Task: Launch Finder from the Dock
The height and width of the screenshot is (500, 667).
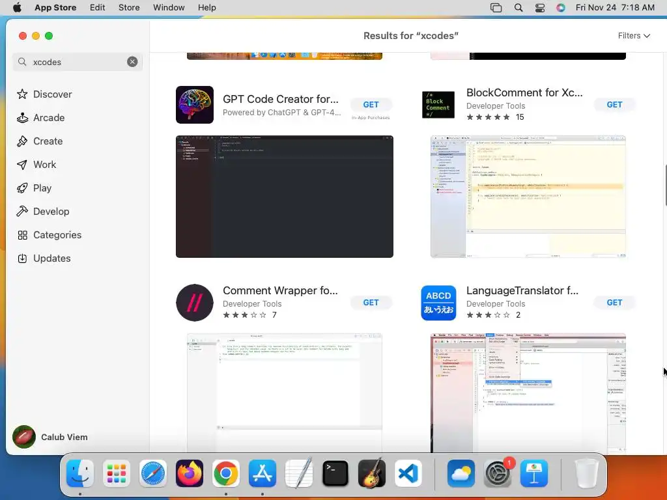Action: [x=80, y=473]
